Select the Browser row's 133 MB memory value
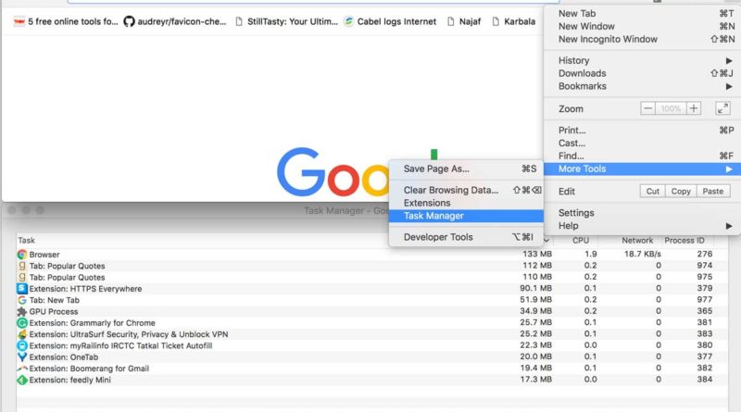The width and height of the screenshot is (741, 412). (x=537, y=255)
